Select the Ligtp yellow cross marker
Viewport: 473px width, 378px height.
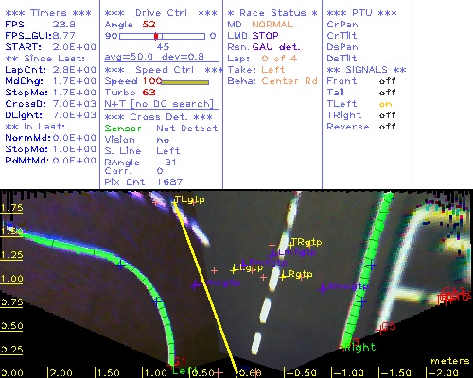[234, 269]
